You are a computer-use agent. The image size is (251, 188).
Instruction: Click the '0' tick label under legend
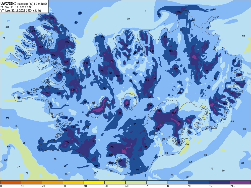point(1,186)
